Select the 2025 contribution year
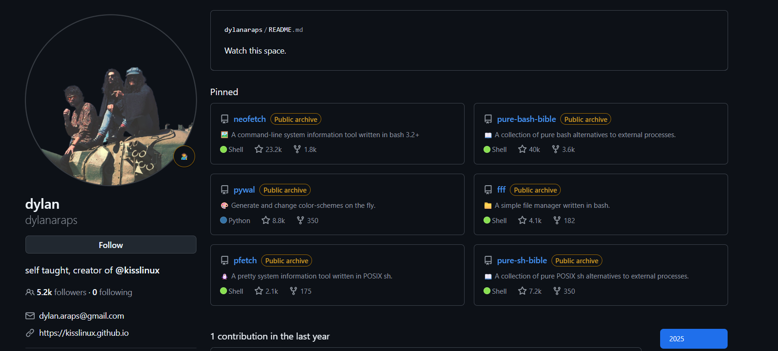Viewport: 778px width, 351px height. 693,339
